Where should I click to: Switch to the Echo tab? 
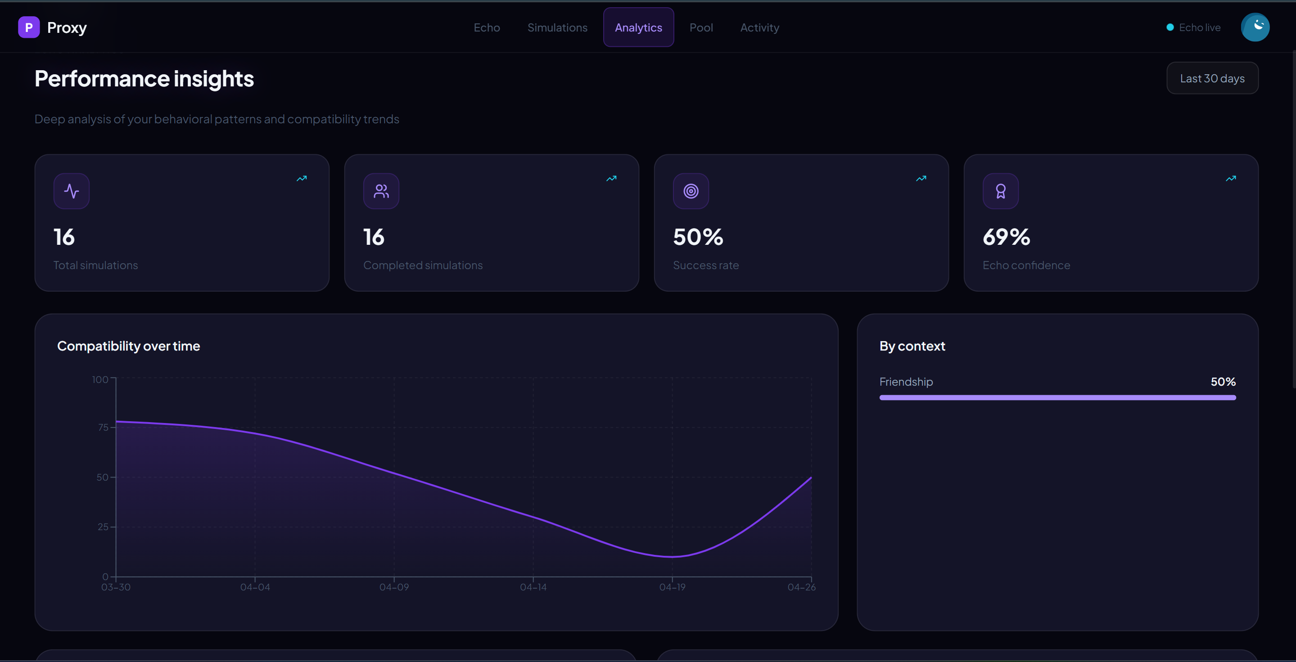[487, 27]
